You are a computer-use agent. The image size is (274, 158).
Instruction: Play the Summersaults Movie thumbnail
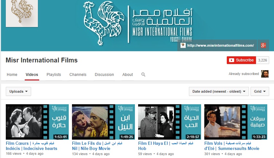coord(236,122)
